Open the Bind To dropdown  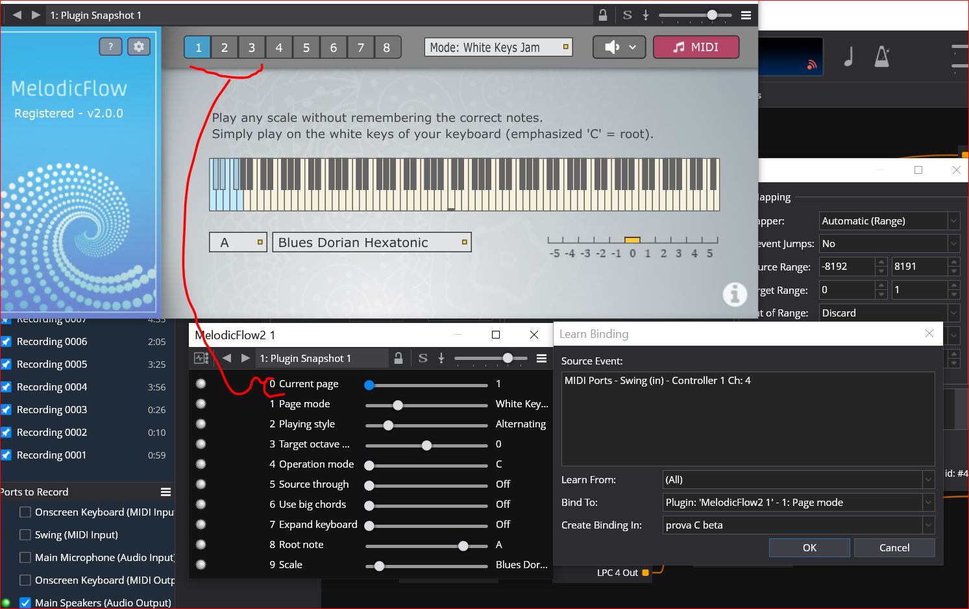tap(799, 503)
